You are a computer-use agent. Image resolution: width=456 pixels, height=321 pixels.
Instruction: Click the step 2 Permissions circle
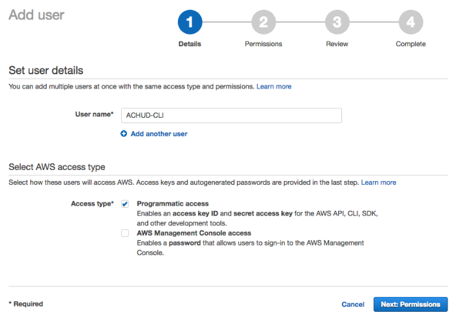click(263, 22)
